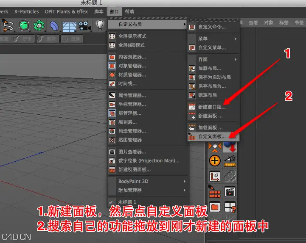Viewport: 306px width, 243px height.
Task: Open the 标签 tab in object manager
Action: coord(284,22)
